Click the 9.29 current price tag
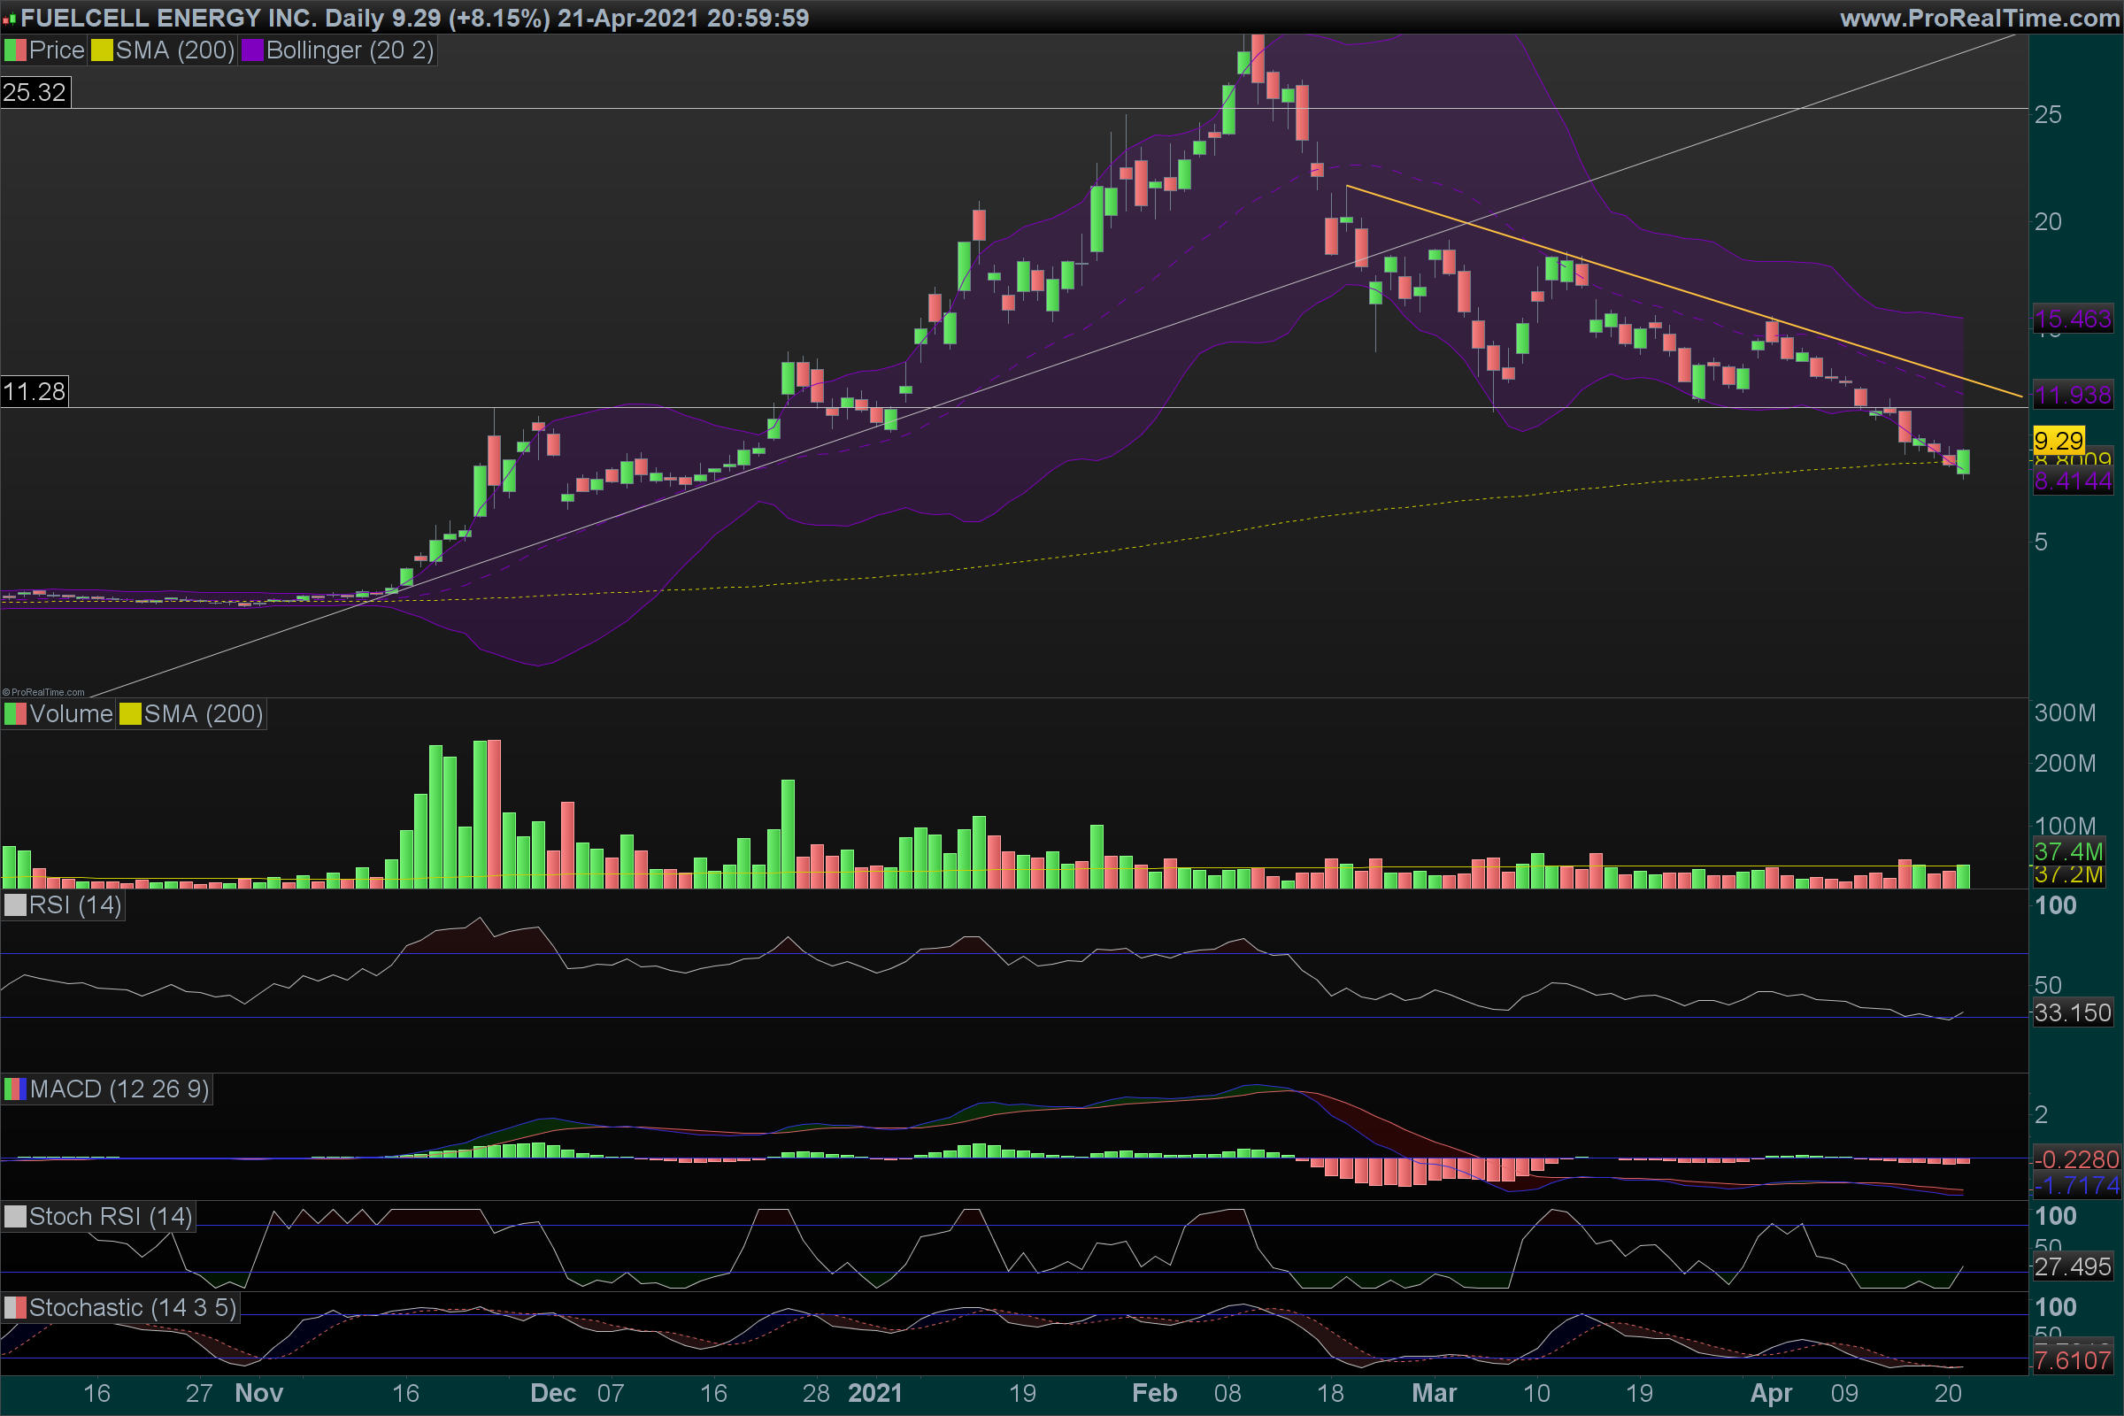This screenshot has width=2124, height=1416. coord(2059,441)
